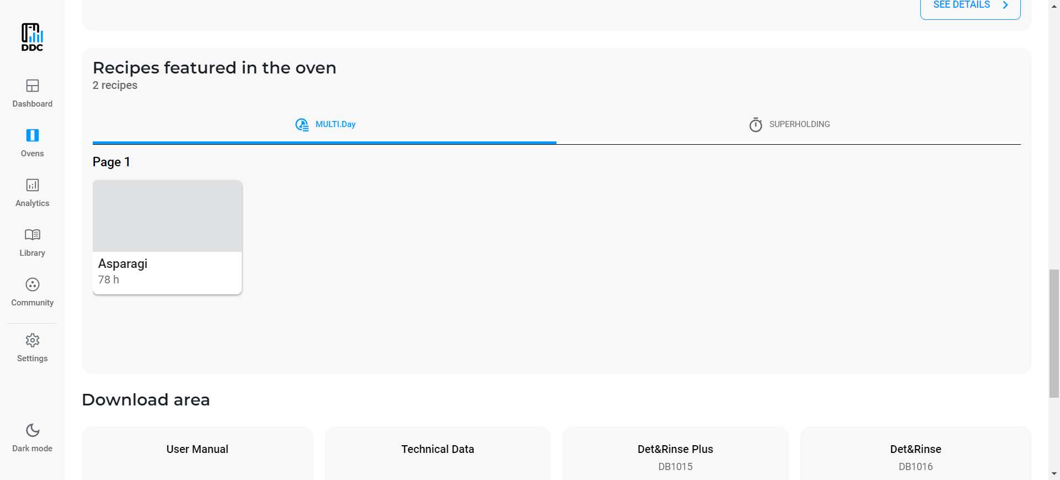Go to Community section icon

33,284
